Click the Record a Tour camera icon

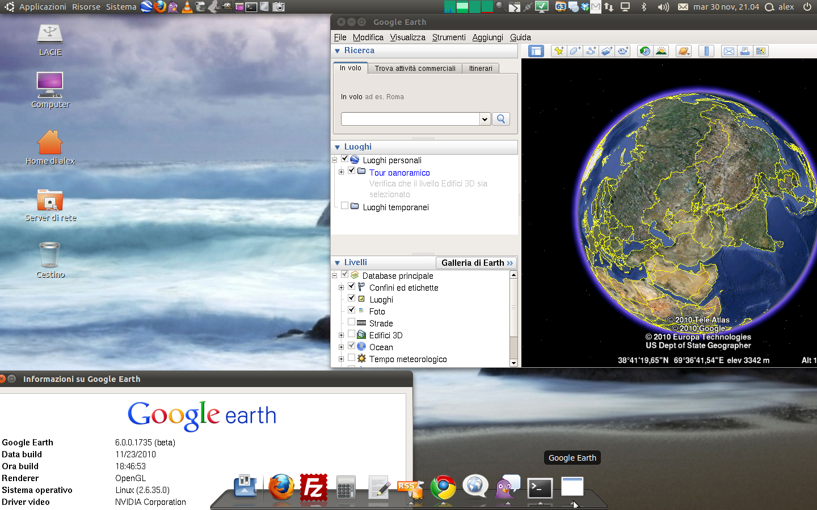pyautogui.click(x=623, y=51)
